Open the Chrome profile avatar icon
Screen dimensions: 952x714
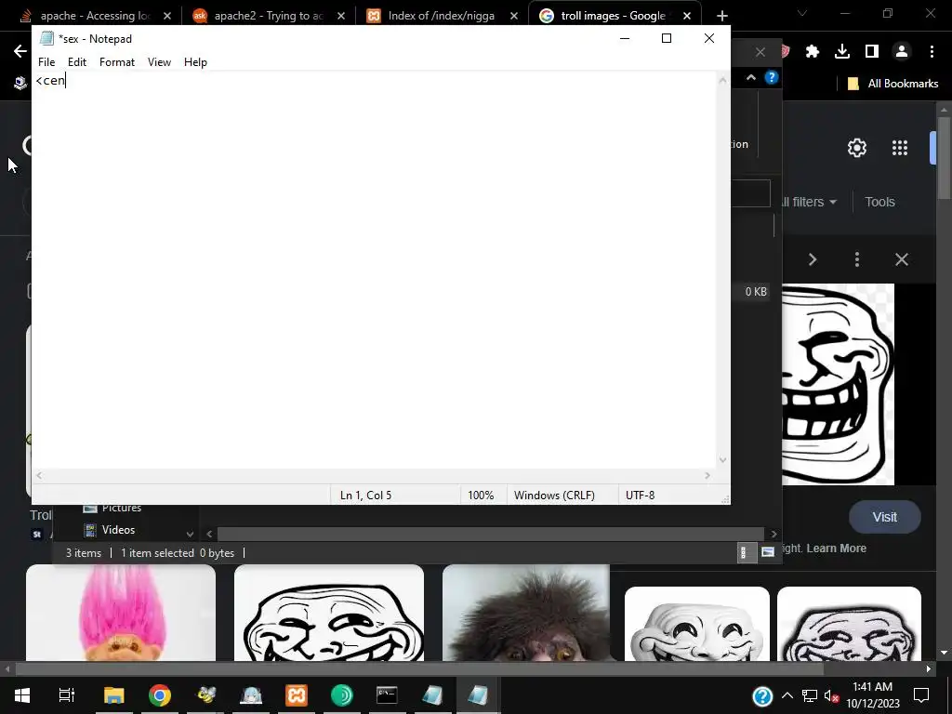[x=902, y=52]
